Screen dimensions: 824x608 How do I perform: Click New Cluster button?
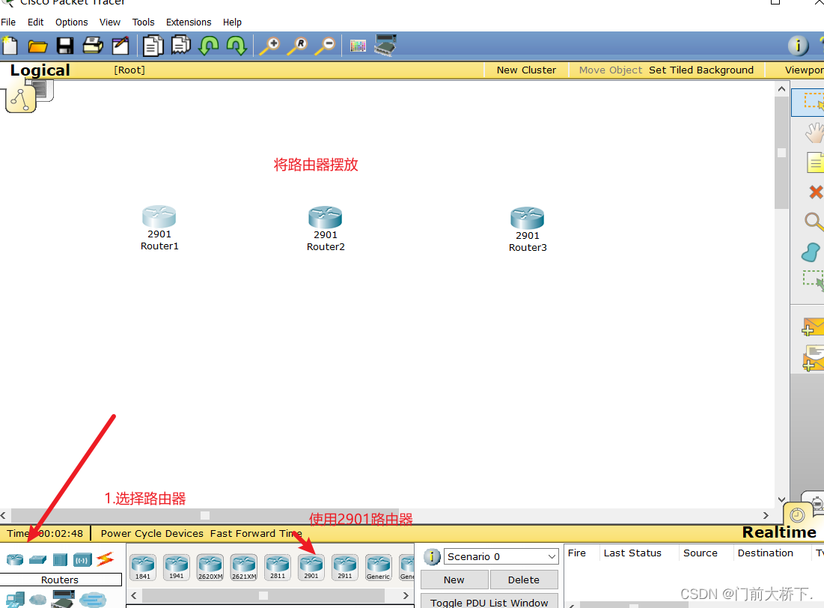pos(526,70)
